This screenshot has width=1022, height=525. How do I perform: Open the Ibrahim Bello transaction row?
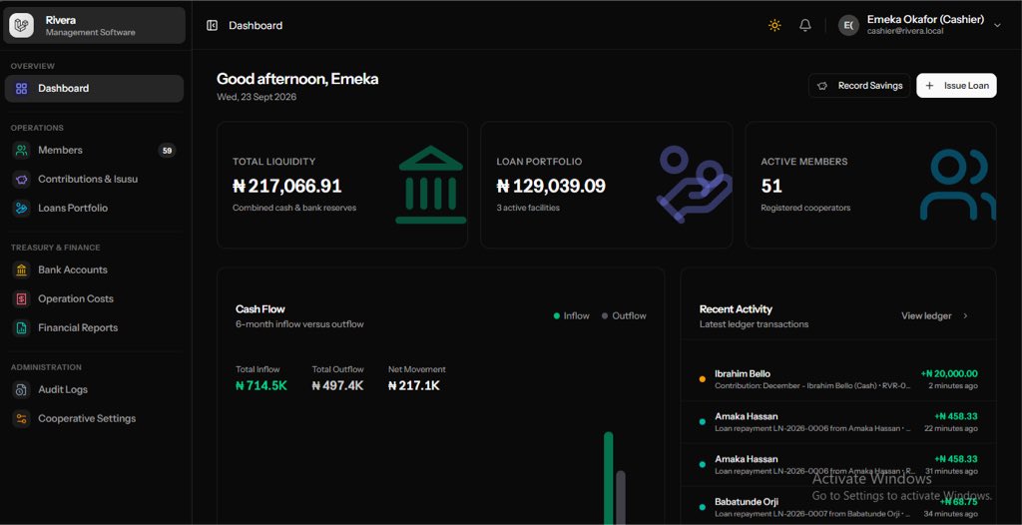[x=838, y=379]
